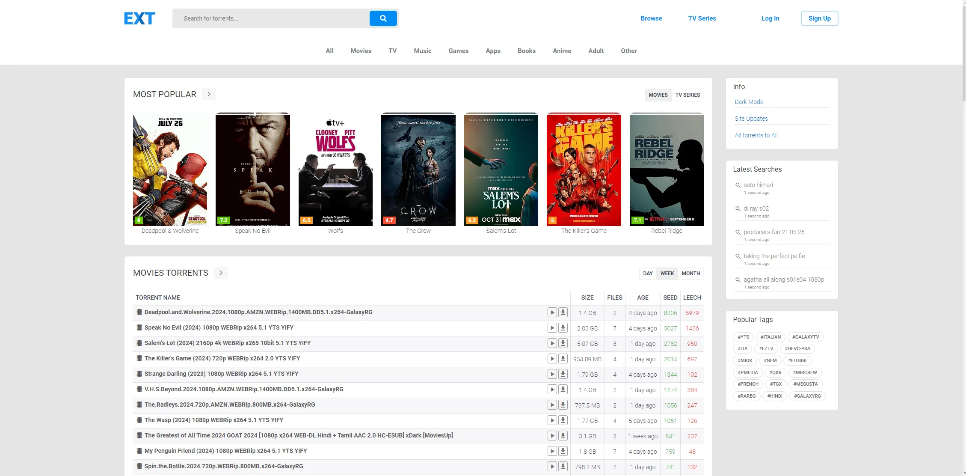Screen dimensions: 969x476
Task: Select the Games category tab
Action: [458, 51]
